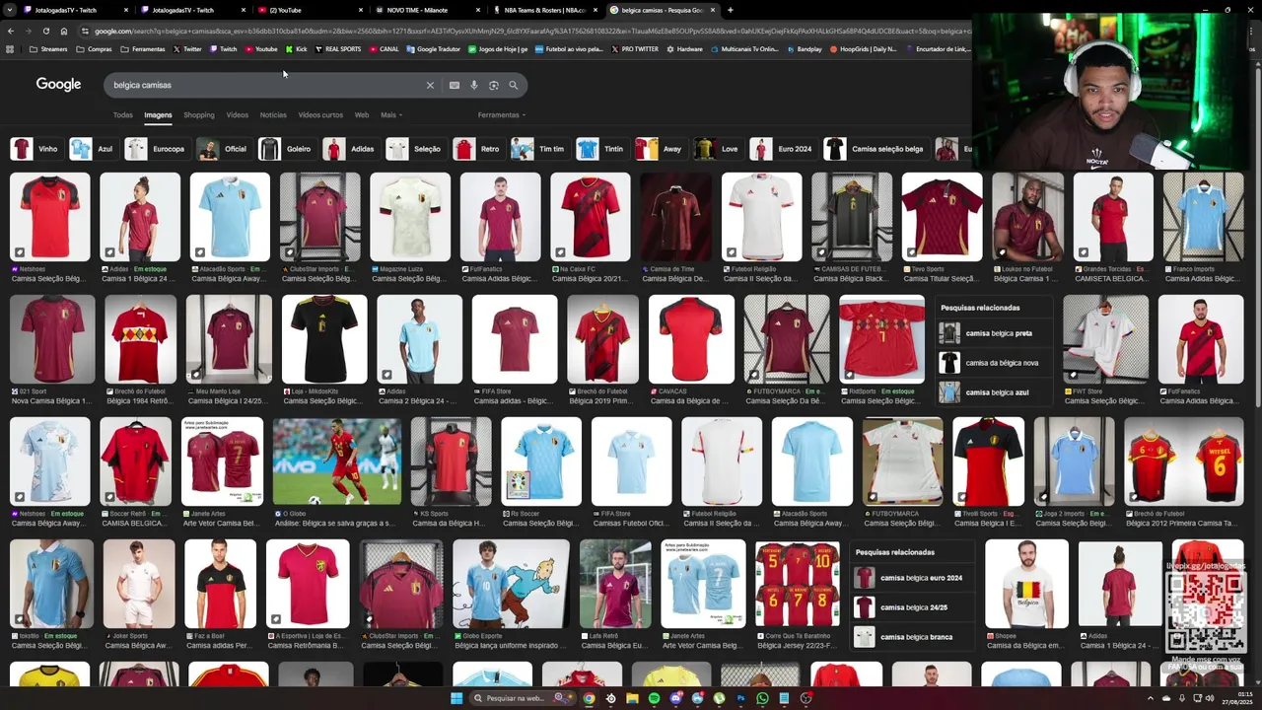Open a new browser tab
Image resolution: width=1262 pixels, height=710 pixels.
point(730,10)
